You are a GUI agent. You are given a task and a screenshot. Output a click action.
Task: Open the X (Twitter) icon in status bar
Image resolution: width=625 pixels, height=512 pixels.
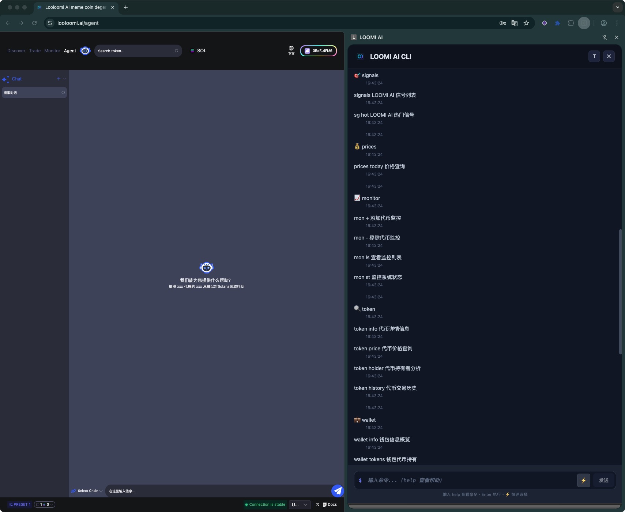317,504
